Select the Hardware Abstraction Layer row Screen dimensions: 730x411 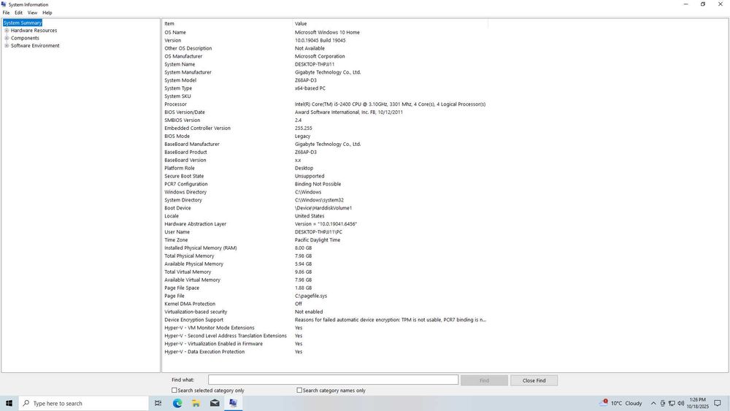[x=325, y=224]
